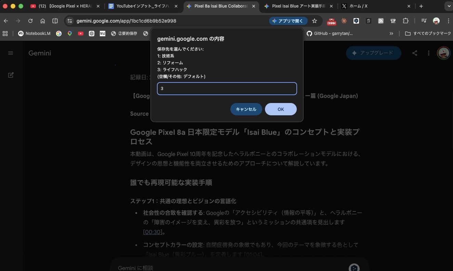Screen dimensions: 453x271
Task: Reload the current page
Action: [30, 21]
